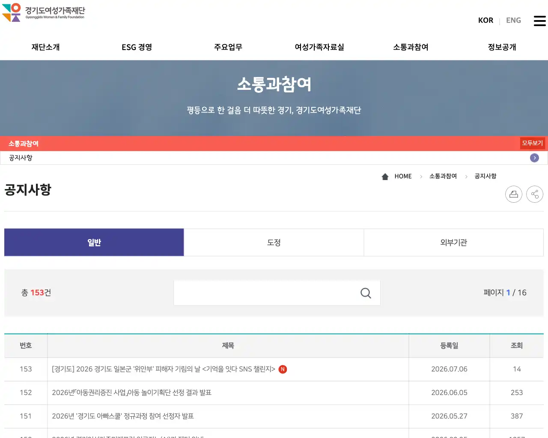This screenshot has width=548, height=438.
Task: Click the 조회 column header
Action: click(x=517, y=346)
